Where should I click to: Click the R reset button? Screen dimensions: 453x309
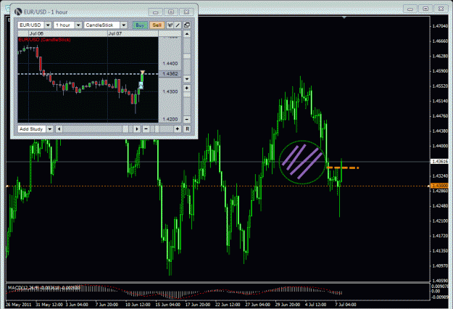(x=187, y=129)
